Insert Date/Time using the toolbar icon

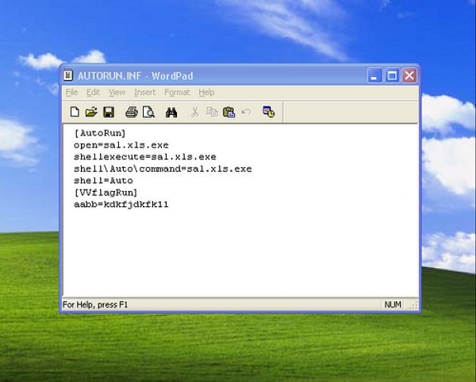269,113
